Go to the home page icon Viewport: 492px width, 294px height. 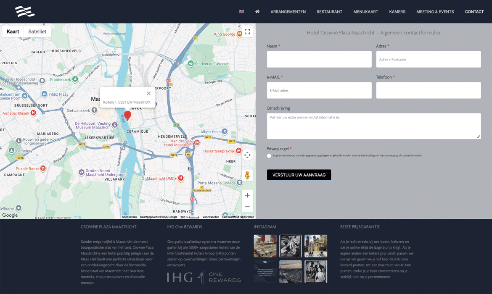click(257, 12)
